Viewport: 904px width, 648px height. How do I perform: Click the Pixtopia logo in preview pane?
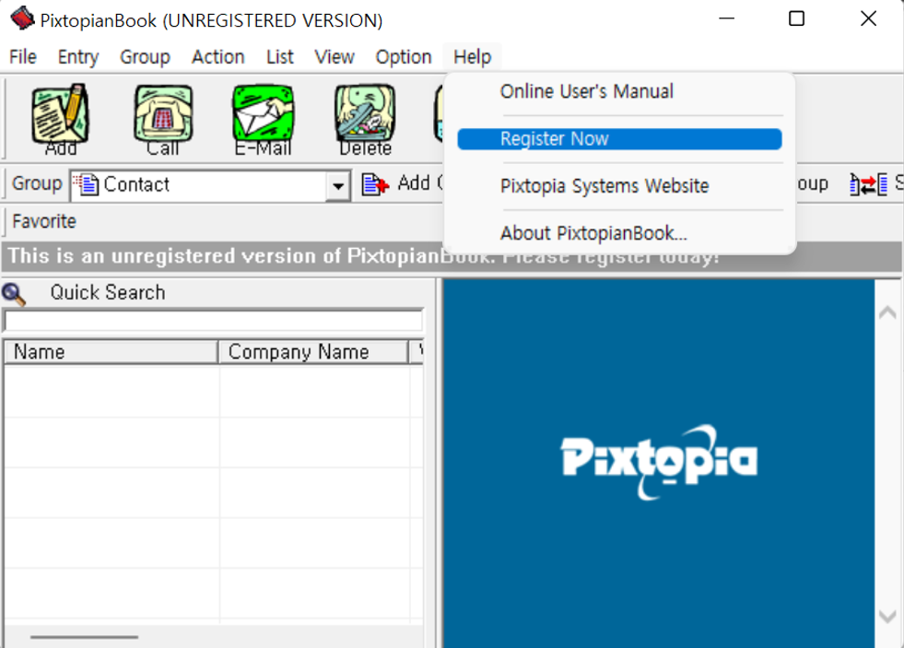point(659,461)
